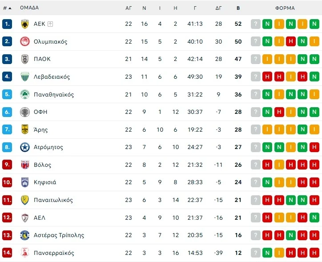Click the promotion arrow icon beside AEK

pos(50,24)
